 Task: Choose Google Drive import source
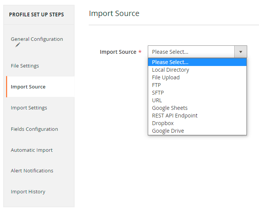click(x=168, y=131)
